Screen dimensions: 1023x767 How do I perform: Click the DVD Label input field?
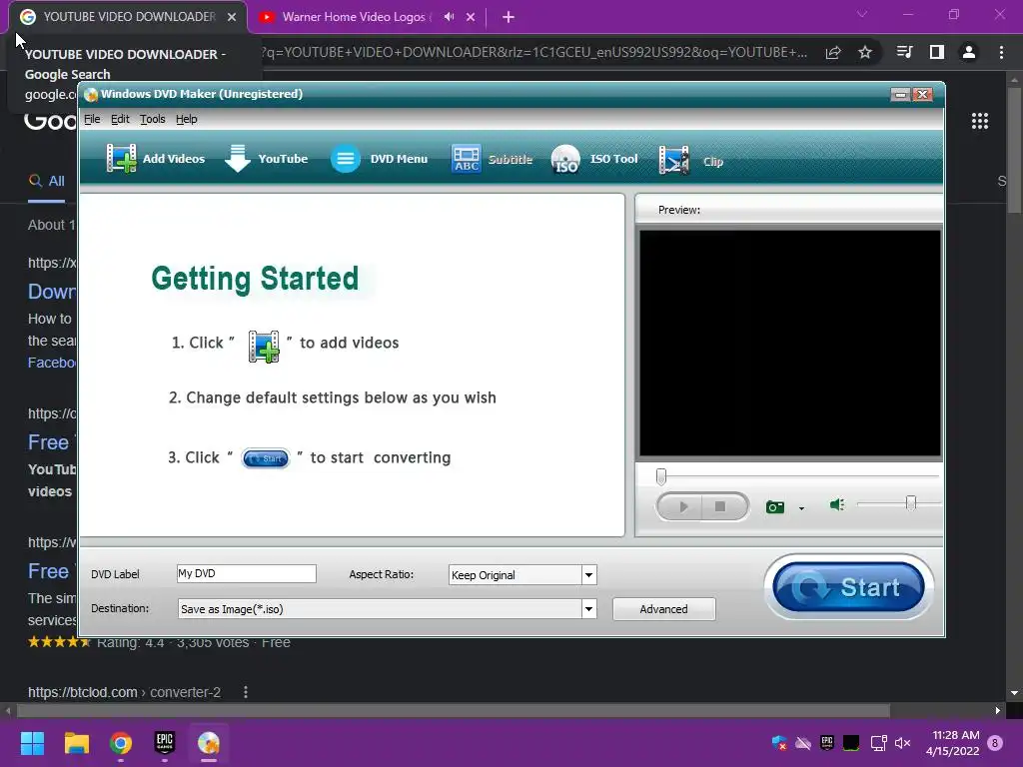[x=247, y=573]
